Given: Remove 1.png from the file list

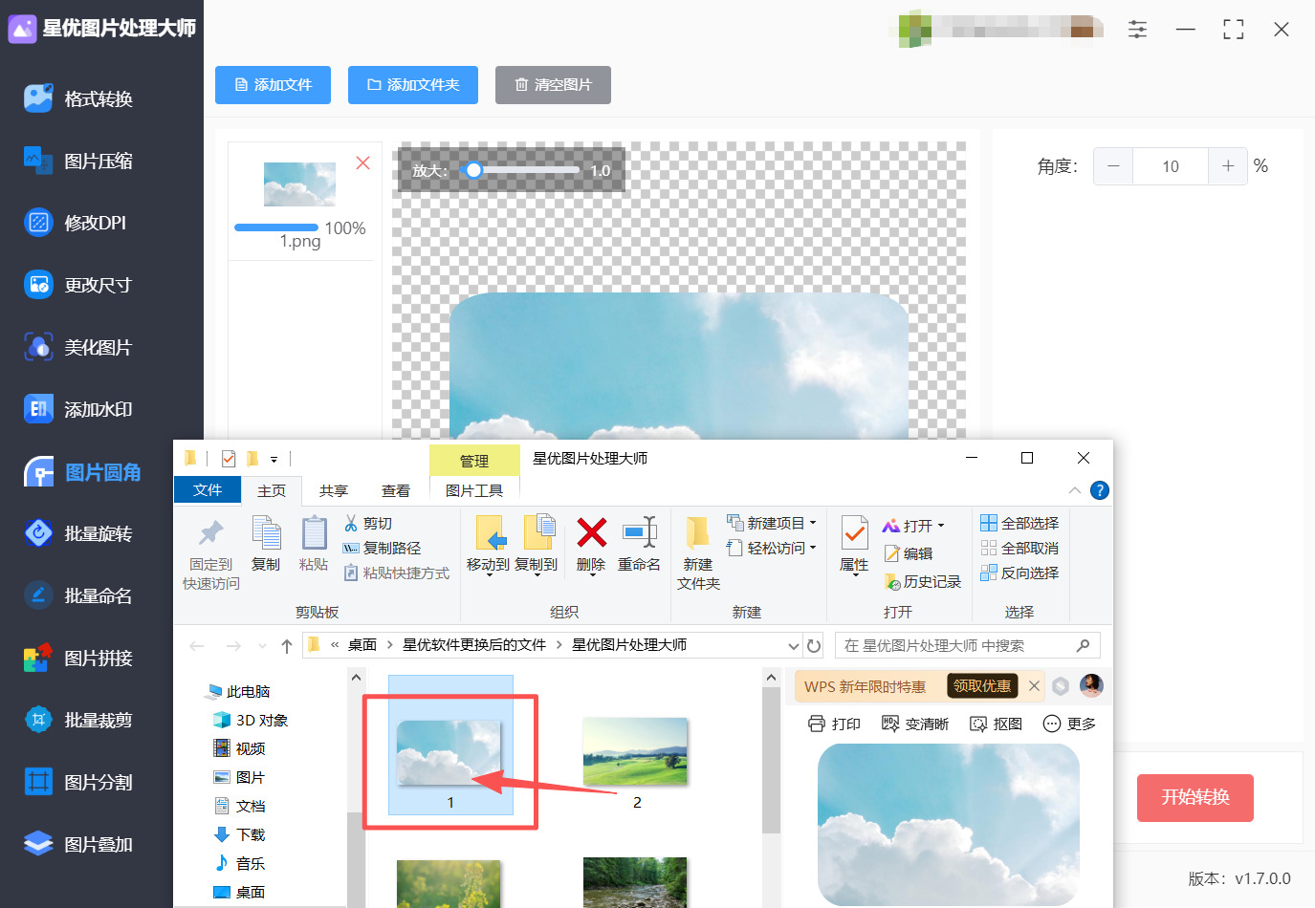Looking at the screenshot, I should point(363,163).
